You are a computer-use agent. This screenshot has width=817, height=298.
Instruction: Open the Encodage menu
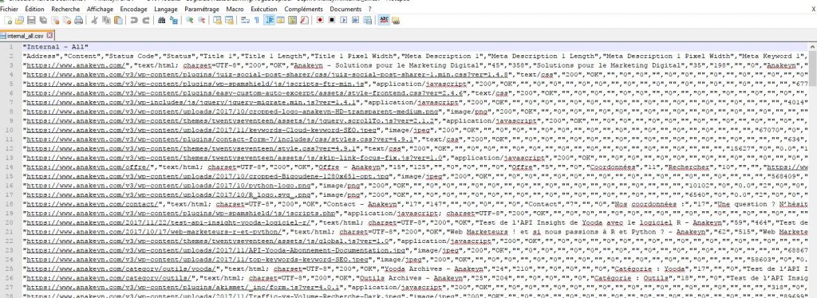(133, 9)
